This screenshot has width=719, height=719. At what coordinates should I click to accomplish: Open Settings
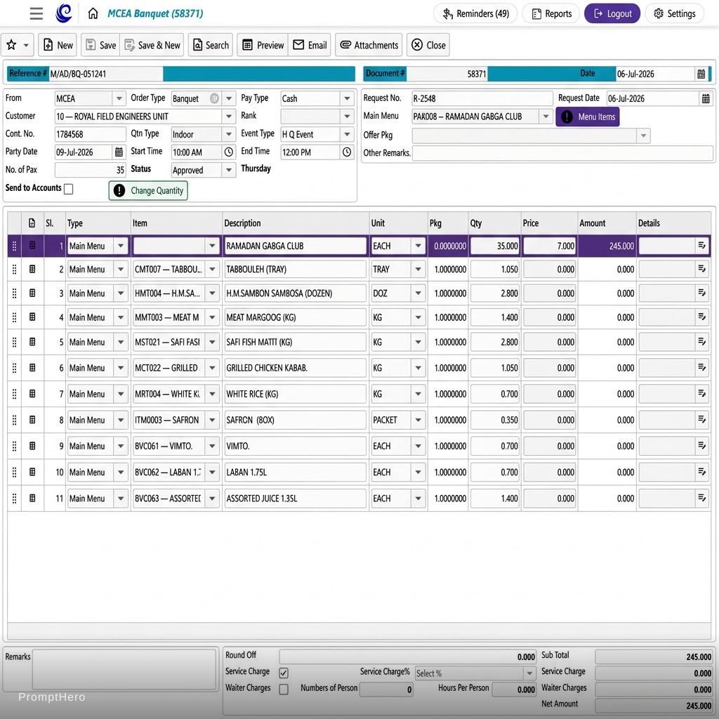674,14
